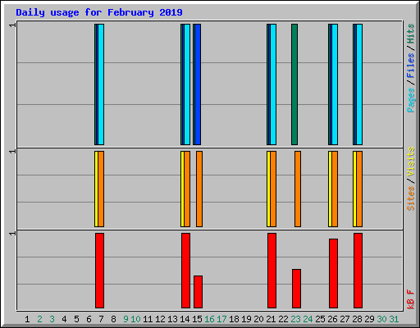The width and height of the screenshot is (420, 328).
Task: Click x-axis day label "7"
Action: click(x=101, y=319)
